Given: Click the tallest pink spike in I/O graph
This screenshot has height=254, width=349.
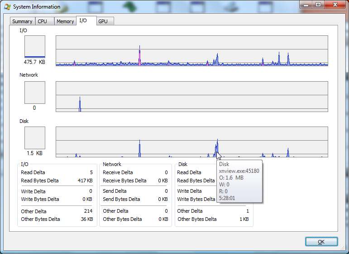Looking at the screenshot, I should (139, 57).
